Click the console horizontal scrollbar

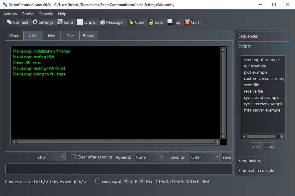[116, 142]
